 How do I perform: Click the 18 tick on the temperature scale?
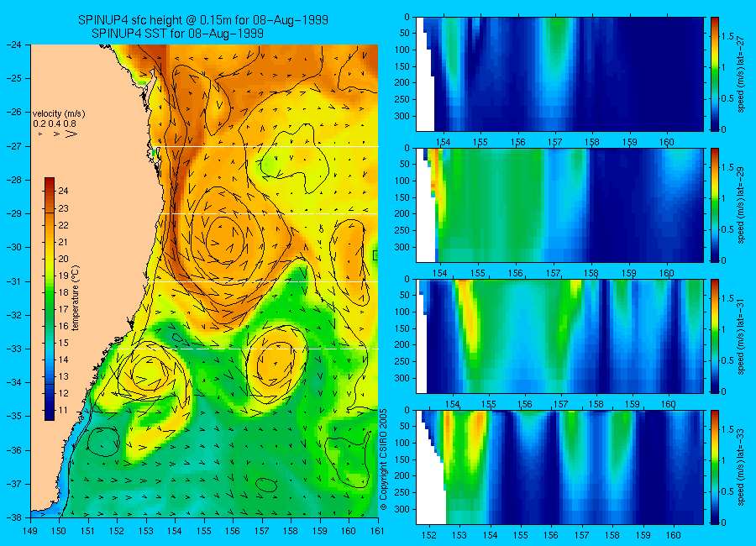[x=63, y=292]
